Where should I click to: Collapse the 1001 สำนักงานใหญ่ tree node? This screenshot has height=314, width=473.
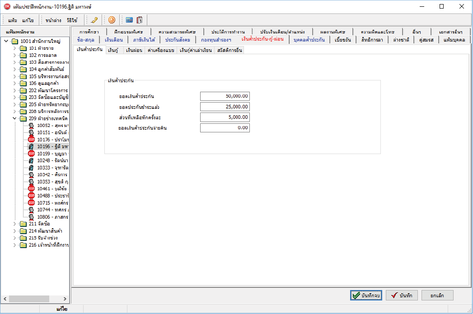(6, 41)
